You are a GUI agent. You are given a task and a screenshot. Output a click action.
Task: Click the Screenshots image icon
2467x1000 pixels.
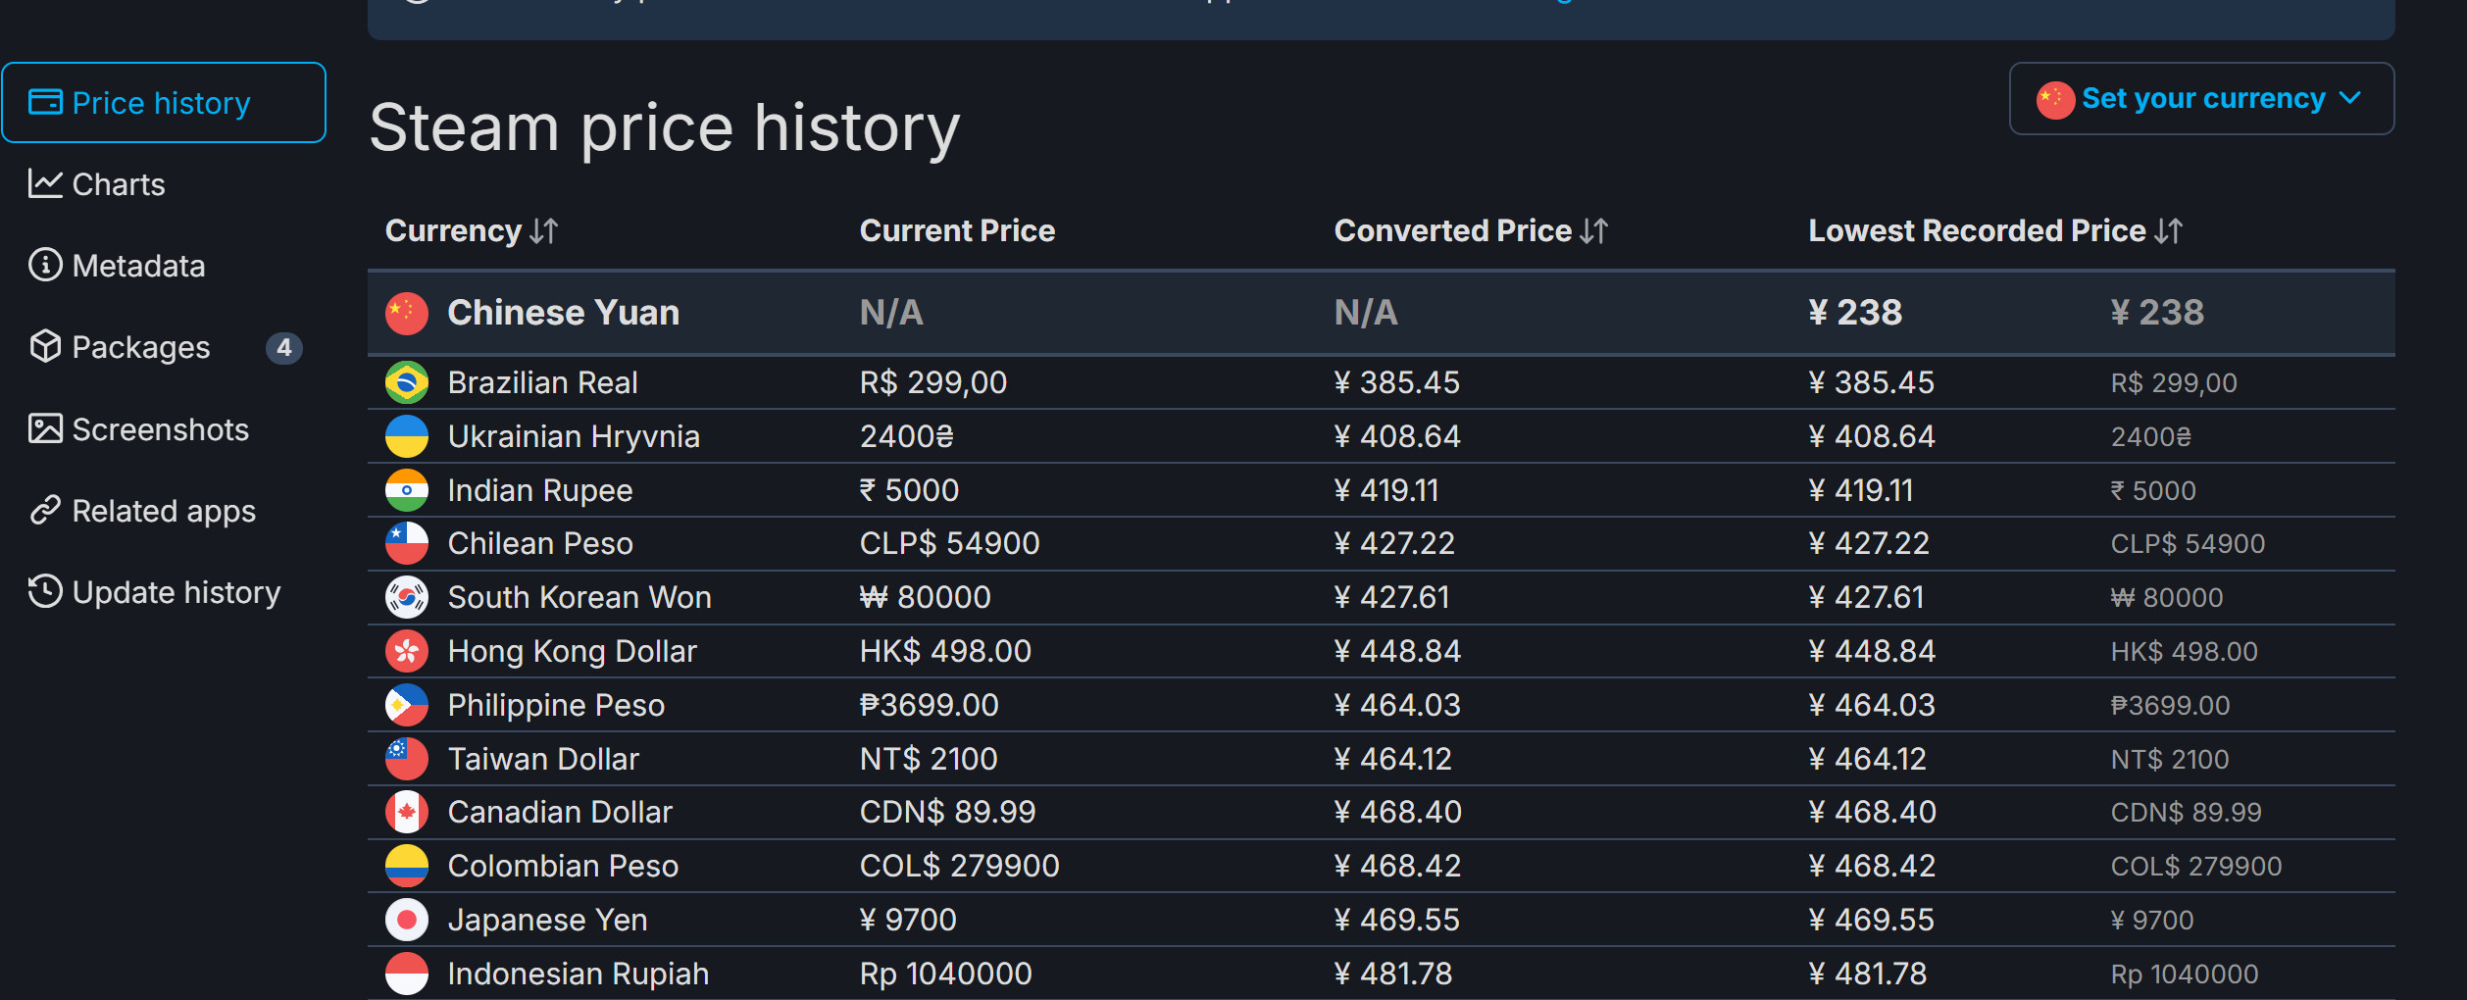click(45, 428)
